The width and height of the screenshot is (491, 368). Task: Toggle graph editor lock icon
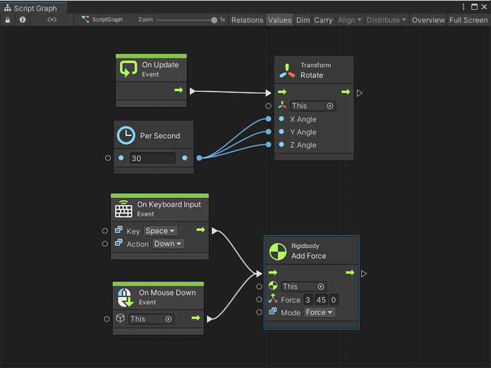(x=7, y=20)
